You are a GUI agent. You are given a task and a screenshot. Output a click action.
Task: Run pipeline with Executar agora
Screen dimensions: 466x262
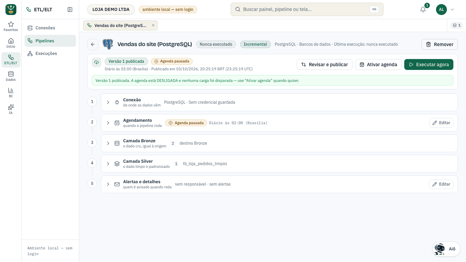click(429, 64)
